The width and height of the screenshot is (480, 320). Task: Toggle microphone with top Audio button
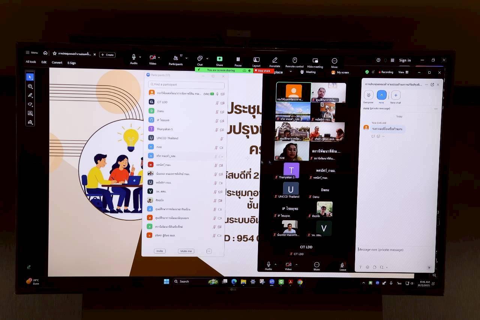click(x=133, y=57)
